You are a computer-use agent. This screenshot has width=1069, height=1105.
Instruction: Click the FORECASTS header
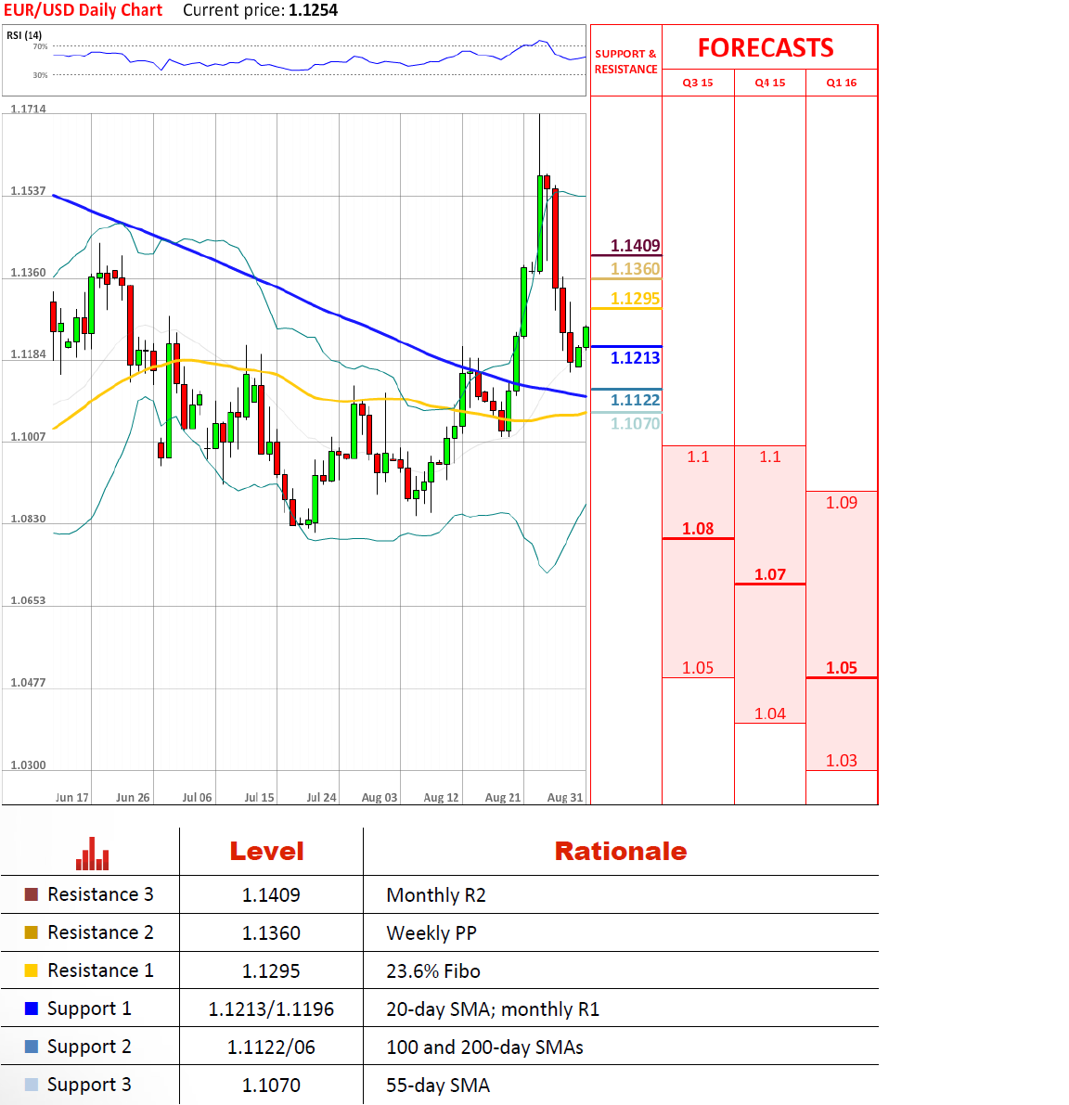coord(766,48)
